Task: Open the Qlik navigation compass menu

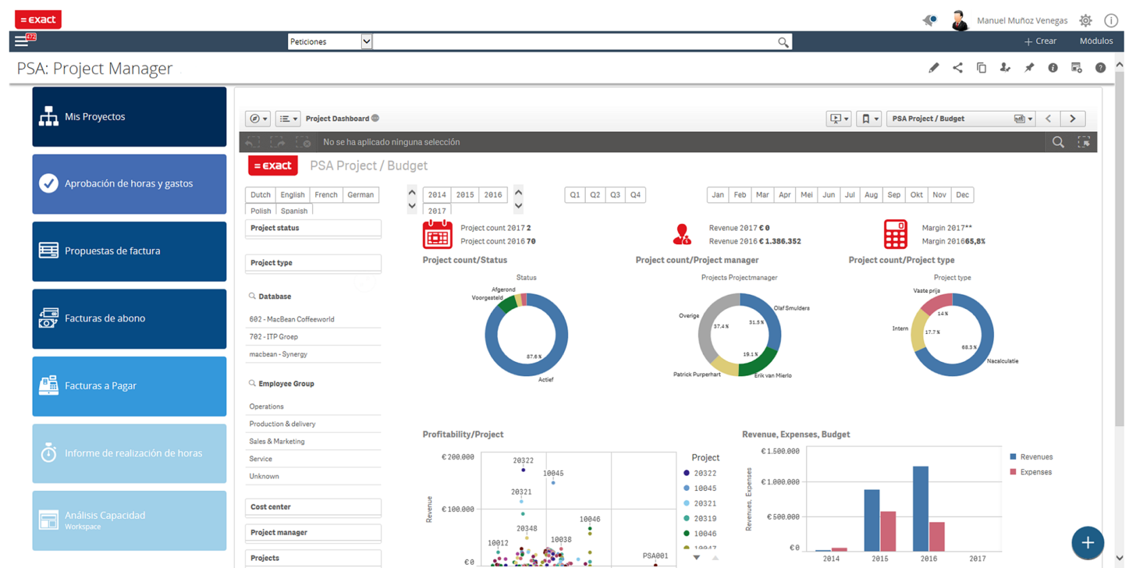Action: tap(258, 118)
